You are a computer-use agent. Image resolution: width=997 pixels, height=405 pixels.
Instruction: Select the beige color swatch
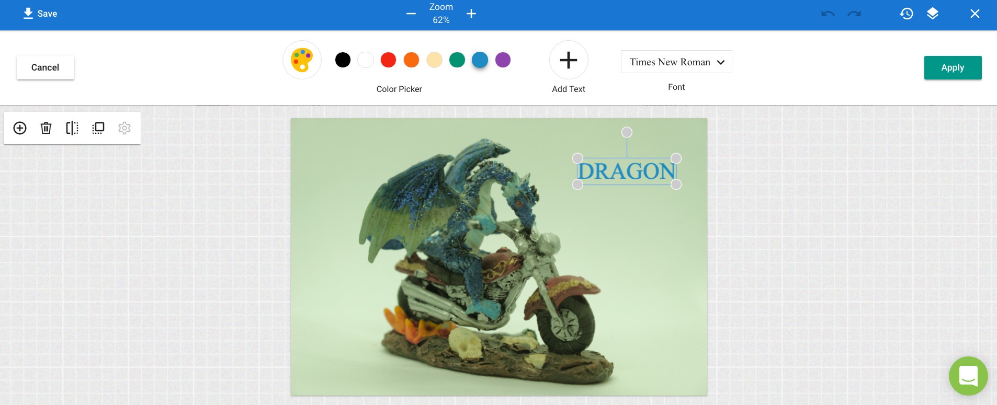434,60
